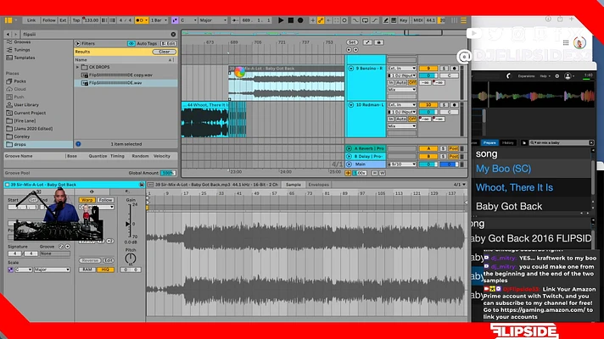Viewport: 604px width, 339px height.
Task: Toggle Ext sync switch
Action: pyautogui.click(x=63, y=20)
